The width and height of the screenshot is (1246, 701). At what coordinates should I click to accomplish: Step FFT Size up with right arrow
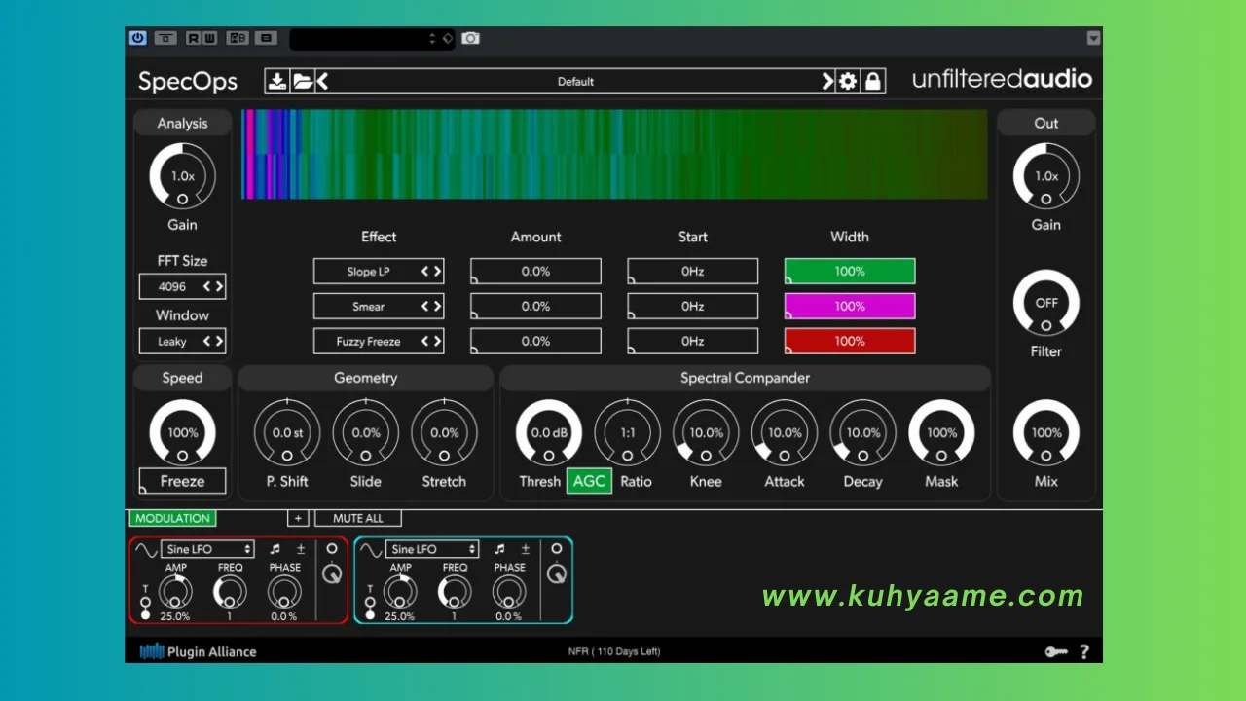pyautogui.click(x=219, y=286)
